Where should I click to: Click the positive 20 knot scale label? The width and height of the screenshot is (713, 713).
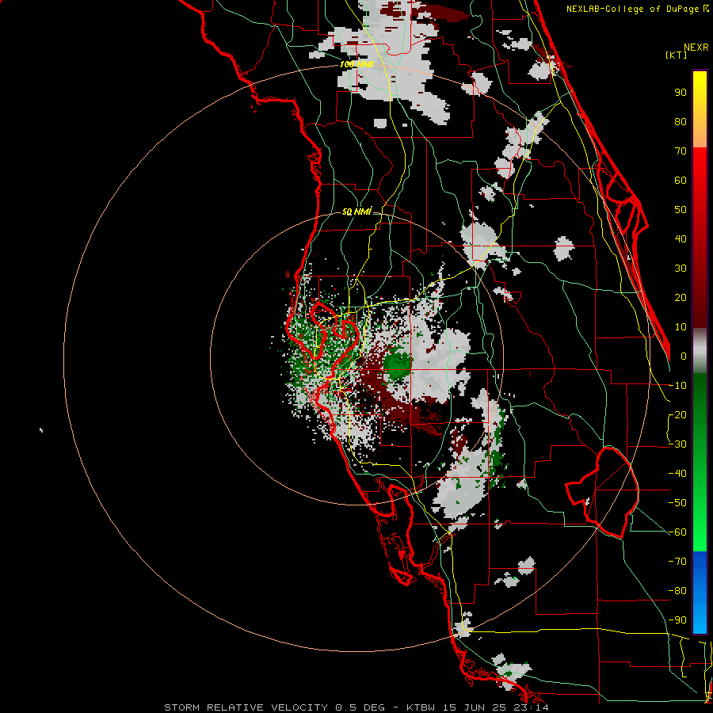pyautogui.click(x=681, y=298)
